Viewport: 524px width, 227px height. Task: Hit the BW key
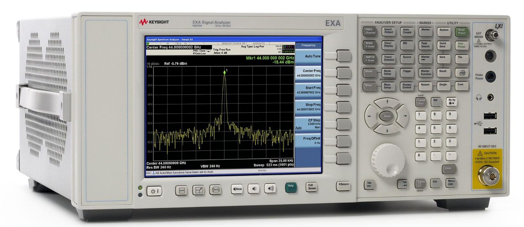[407, 45]
